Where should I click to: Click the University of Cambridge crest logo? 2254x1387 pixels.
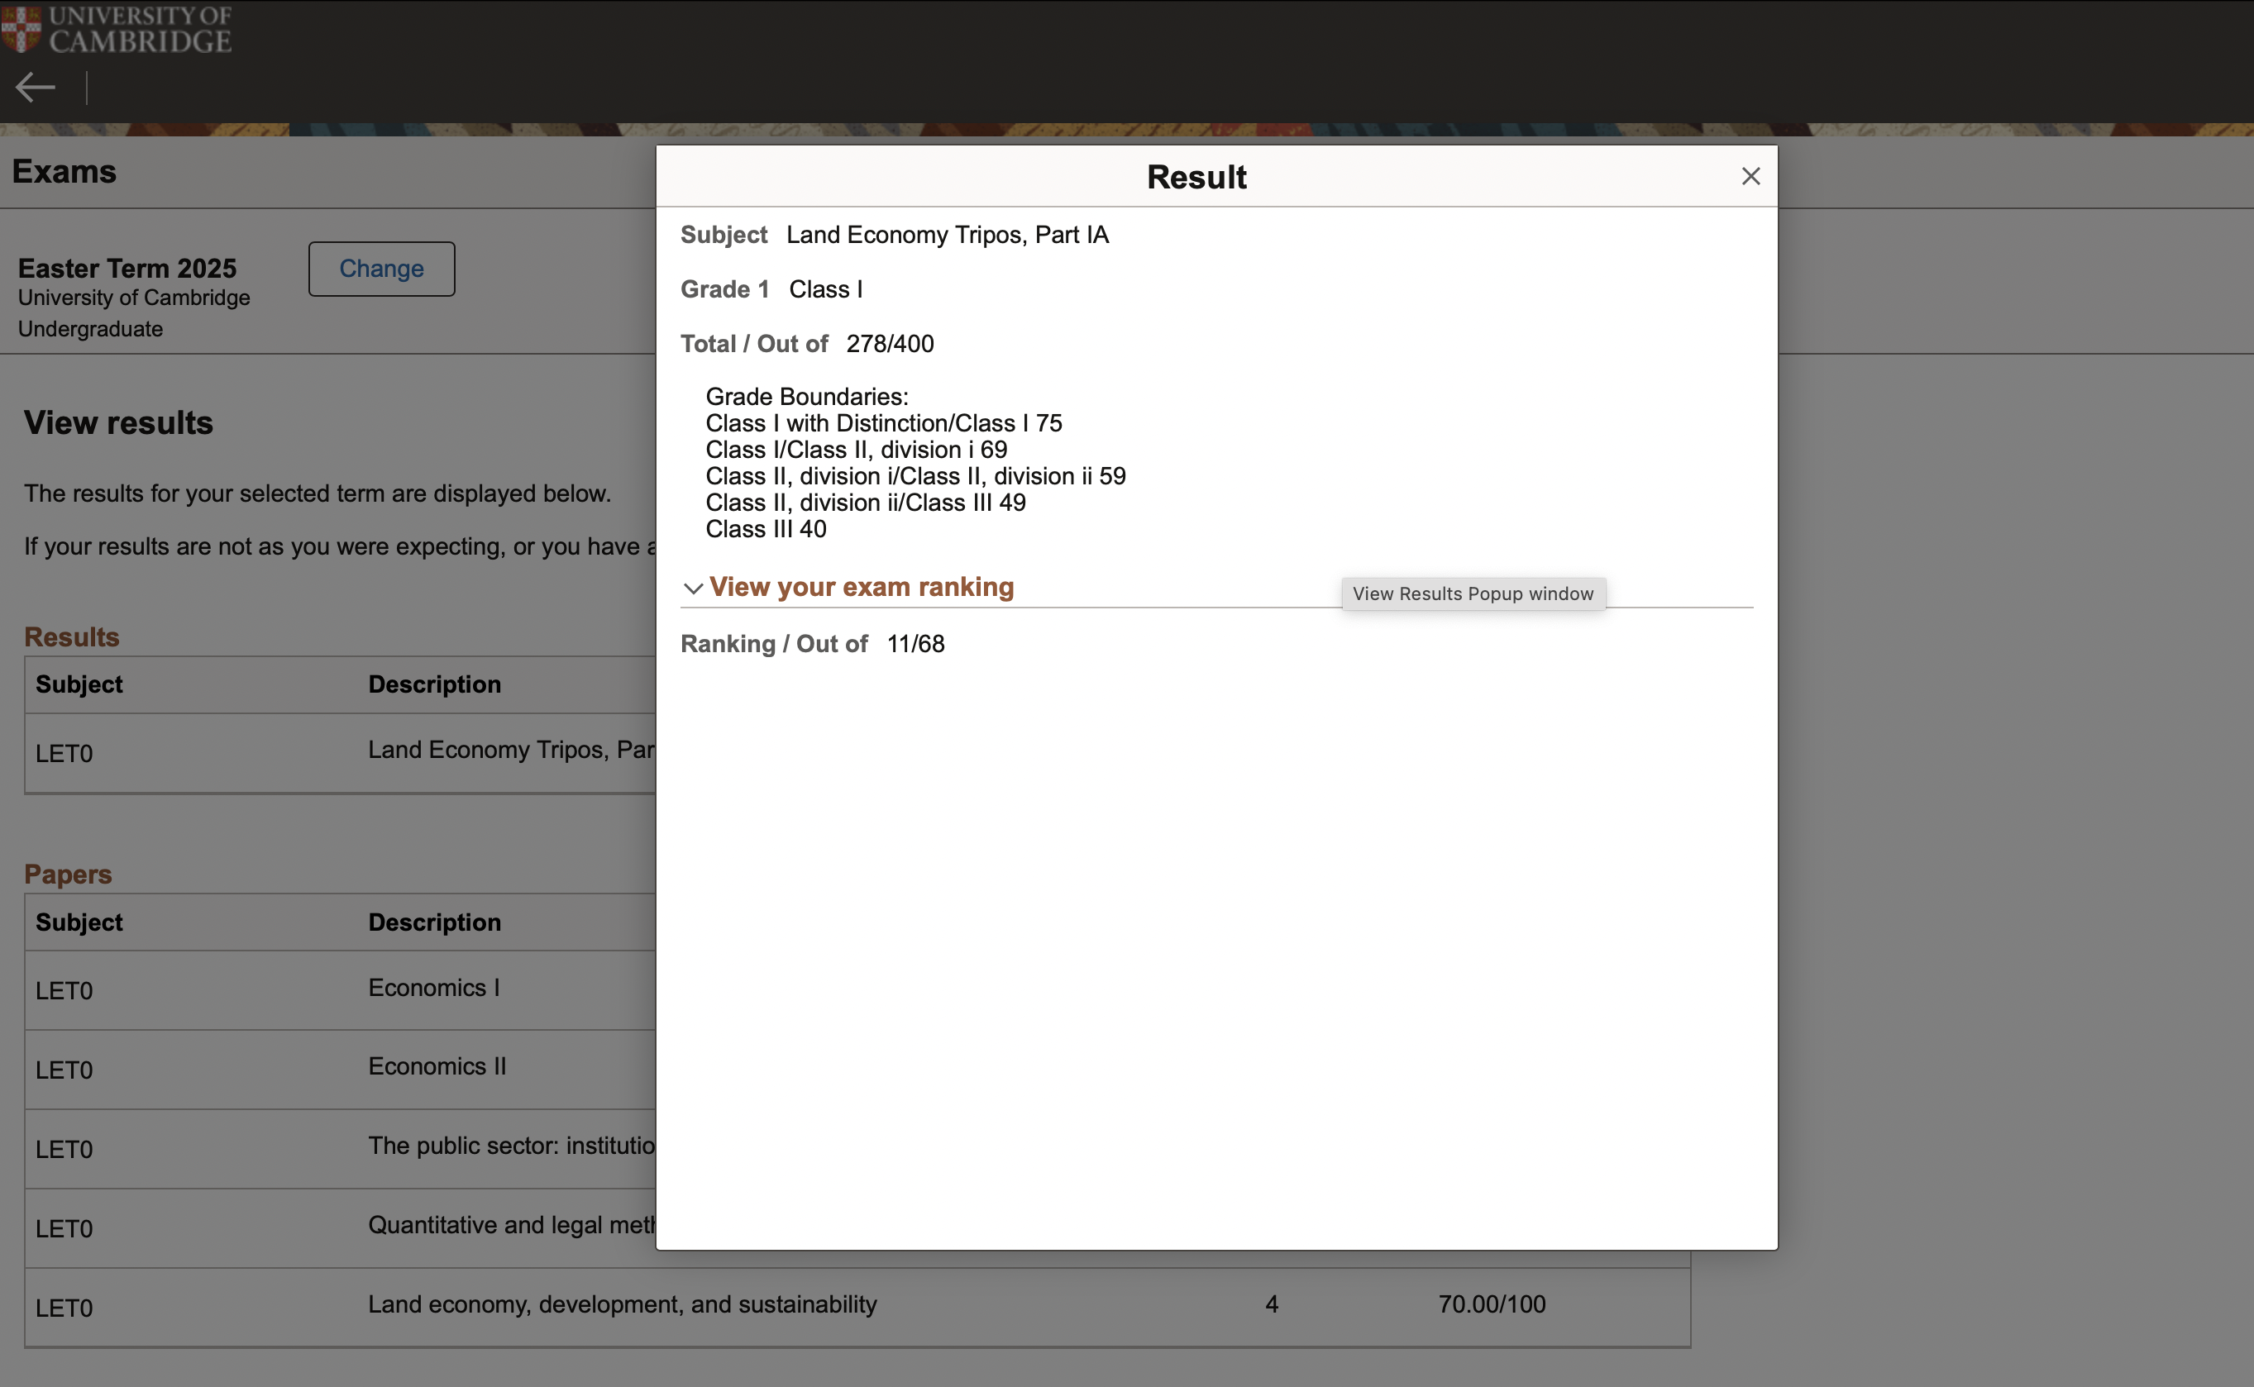tap(21, 28)
